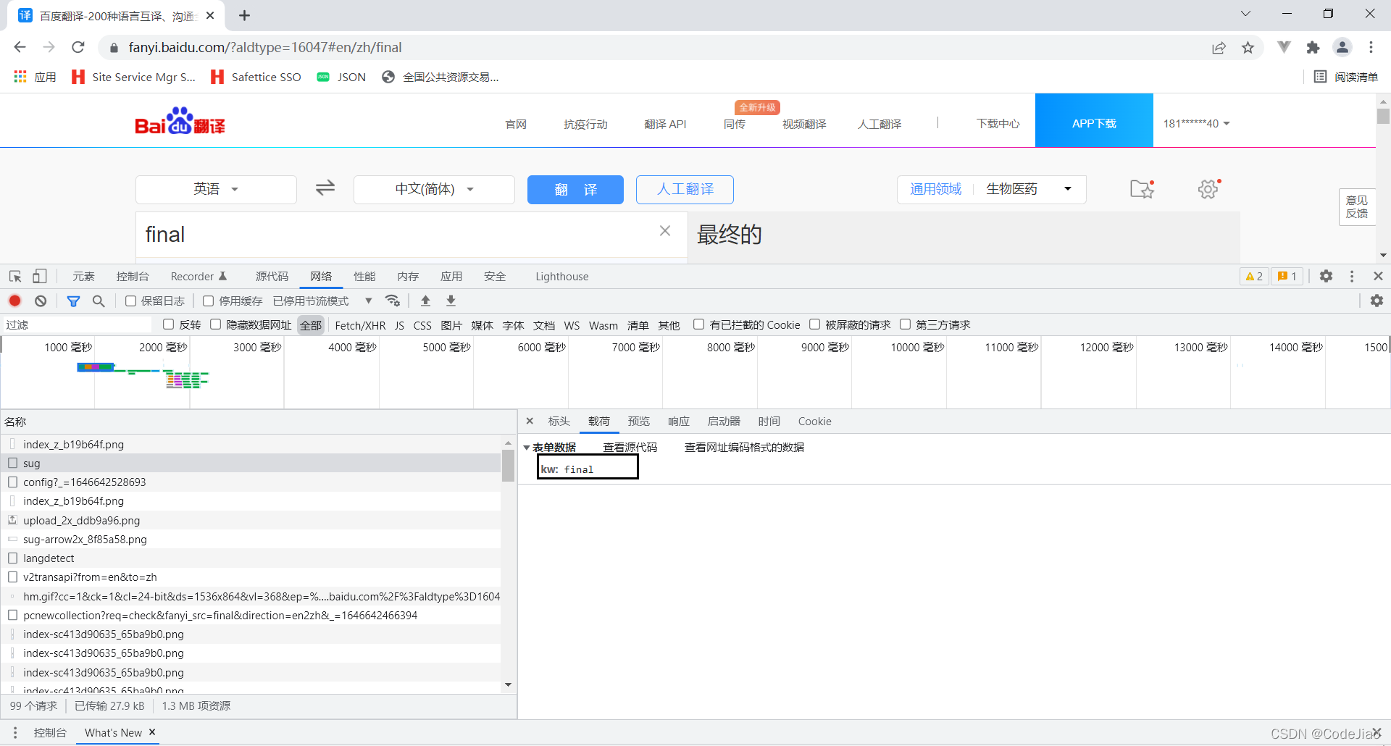Click the inspect element picker icon
1391x746 pixels.
click(15, 277)
